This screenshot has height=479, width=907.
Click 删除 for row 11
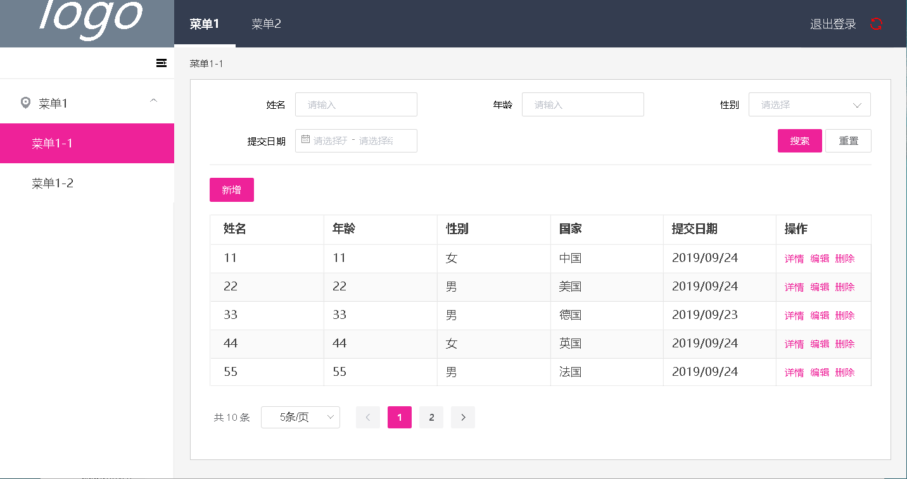845,258
